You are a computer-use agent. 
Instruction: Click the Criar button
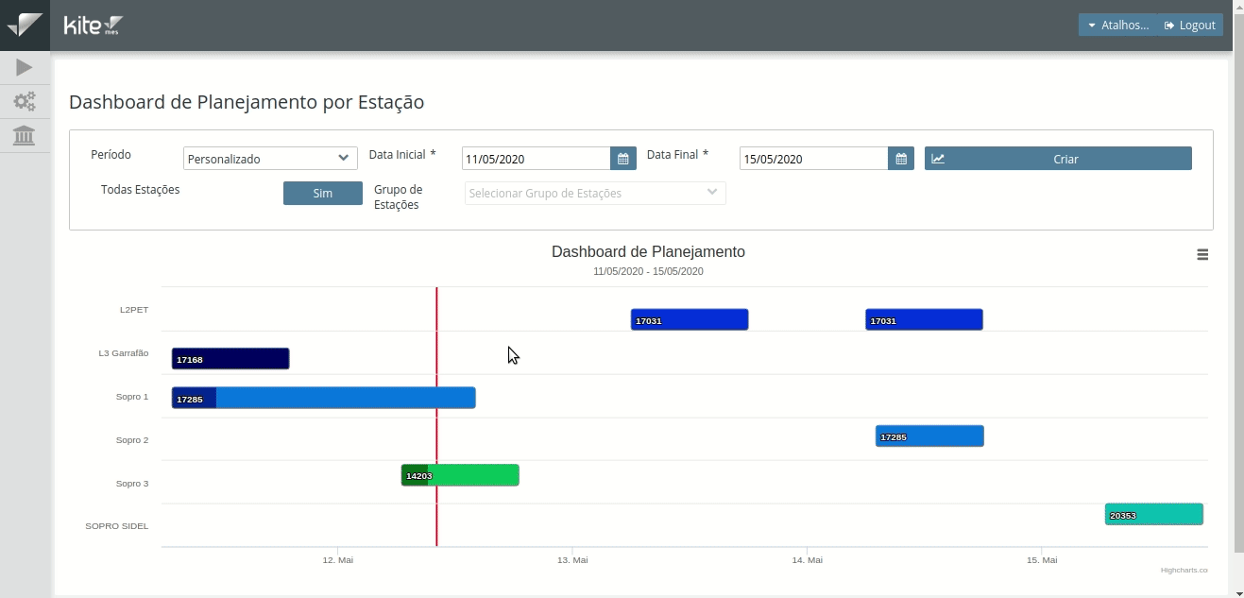pyautogui.click(x=1058, y=159)
